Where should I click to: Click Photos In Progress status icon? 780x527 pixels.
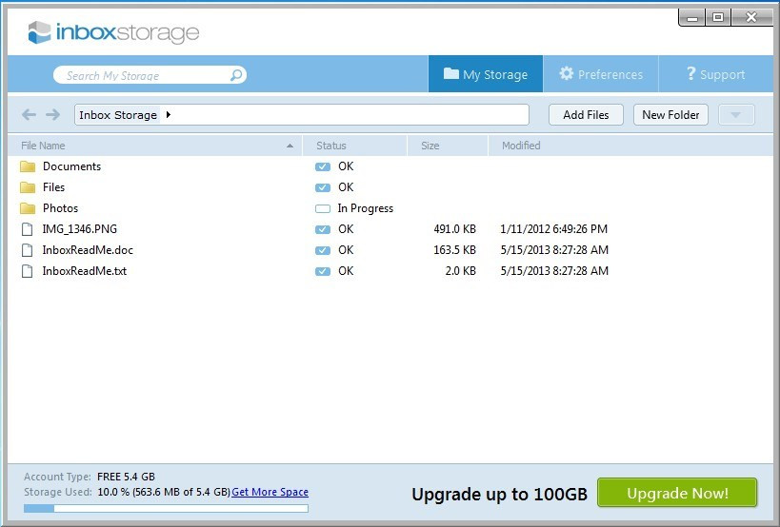click(323, 208)
